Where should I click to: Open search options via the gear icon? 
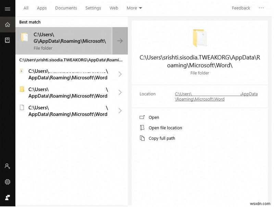point(8,182)
